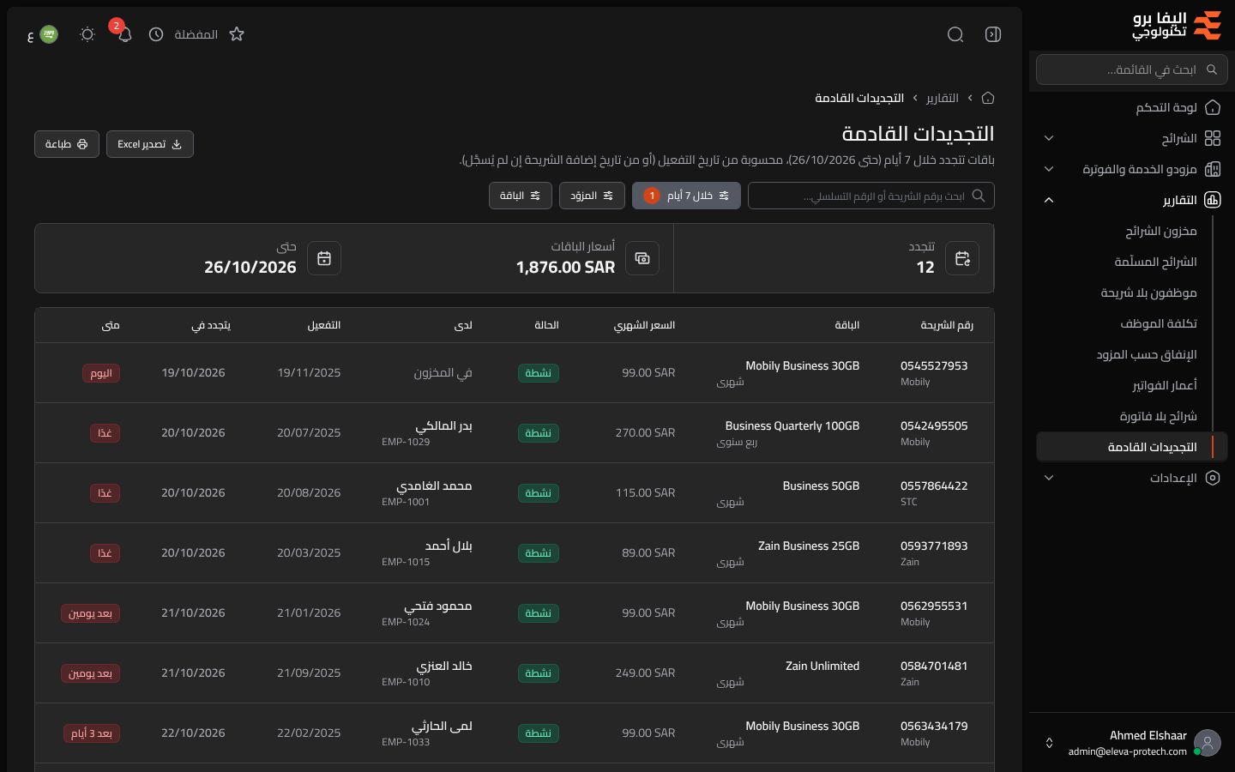Click SIM number 0545527953
Viewport: 1235px width, 772px height.
pyautogui.click(x=934, y=365)
